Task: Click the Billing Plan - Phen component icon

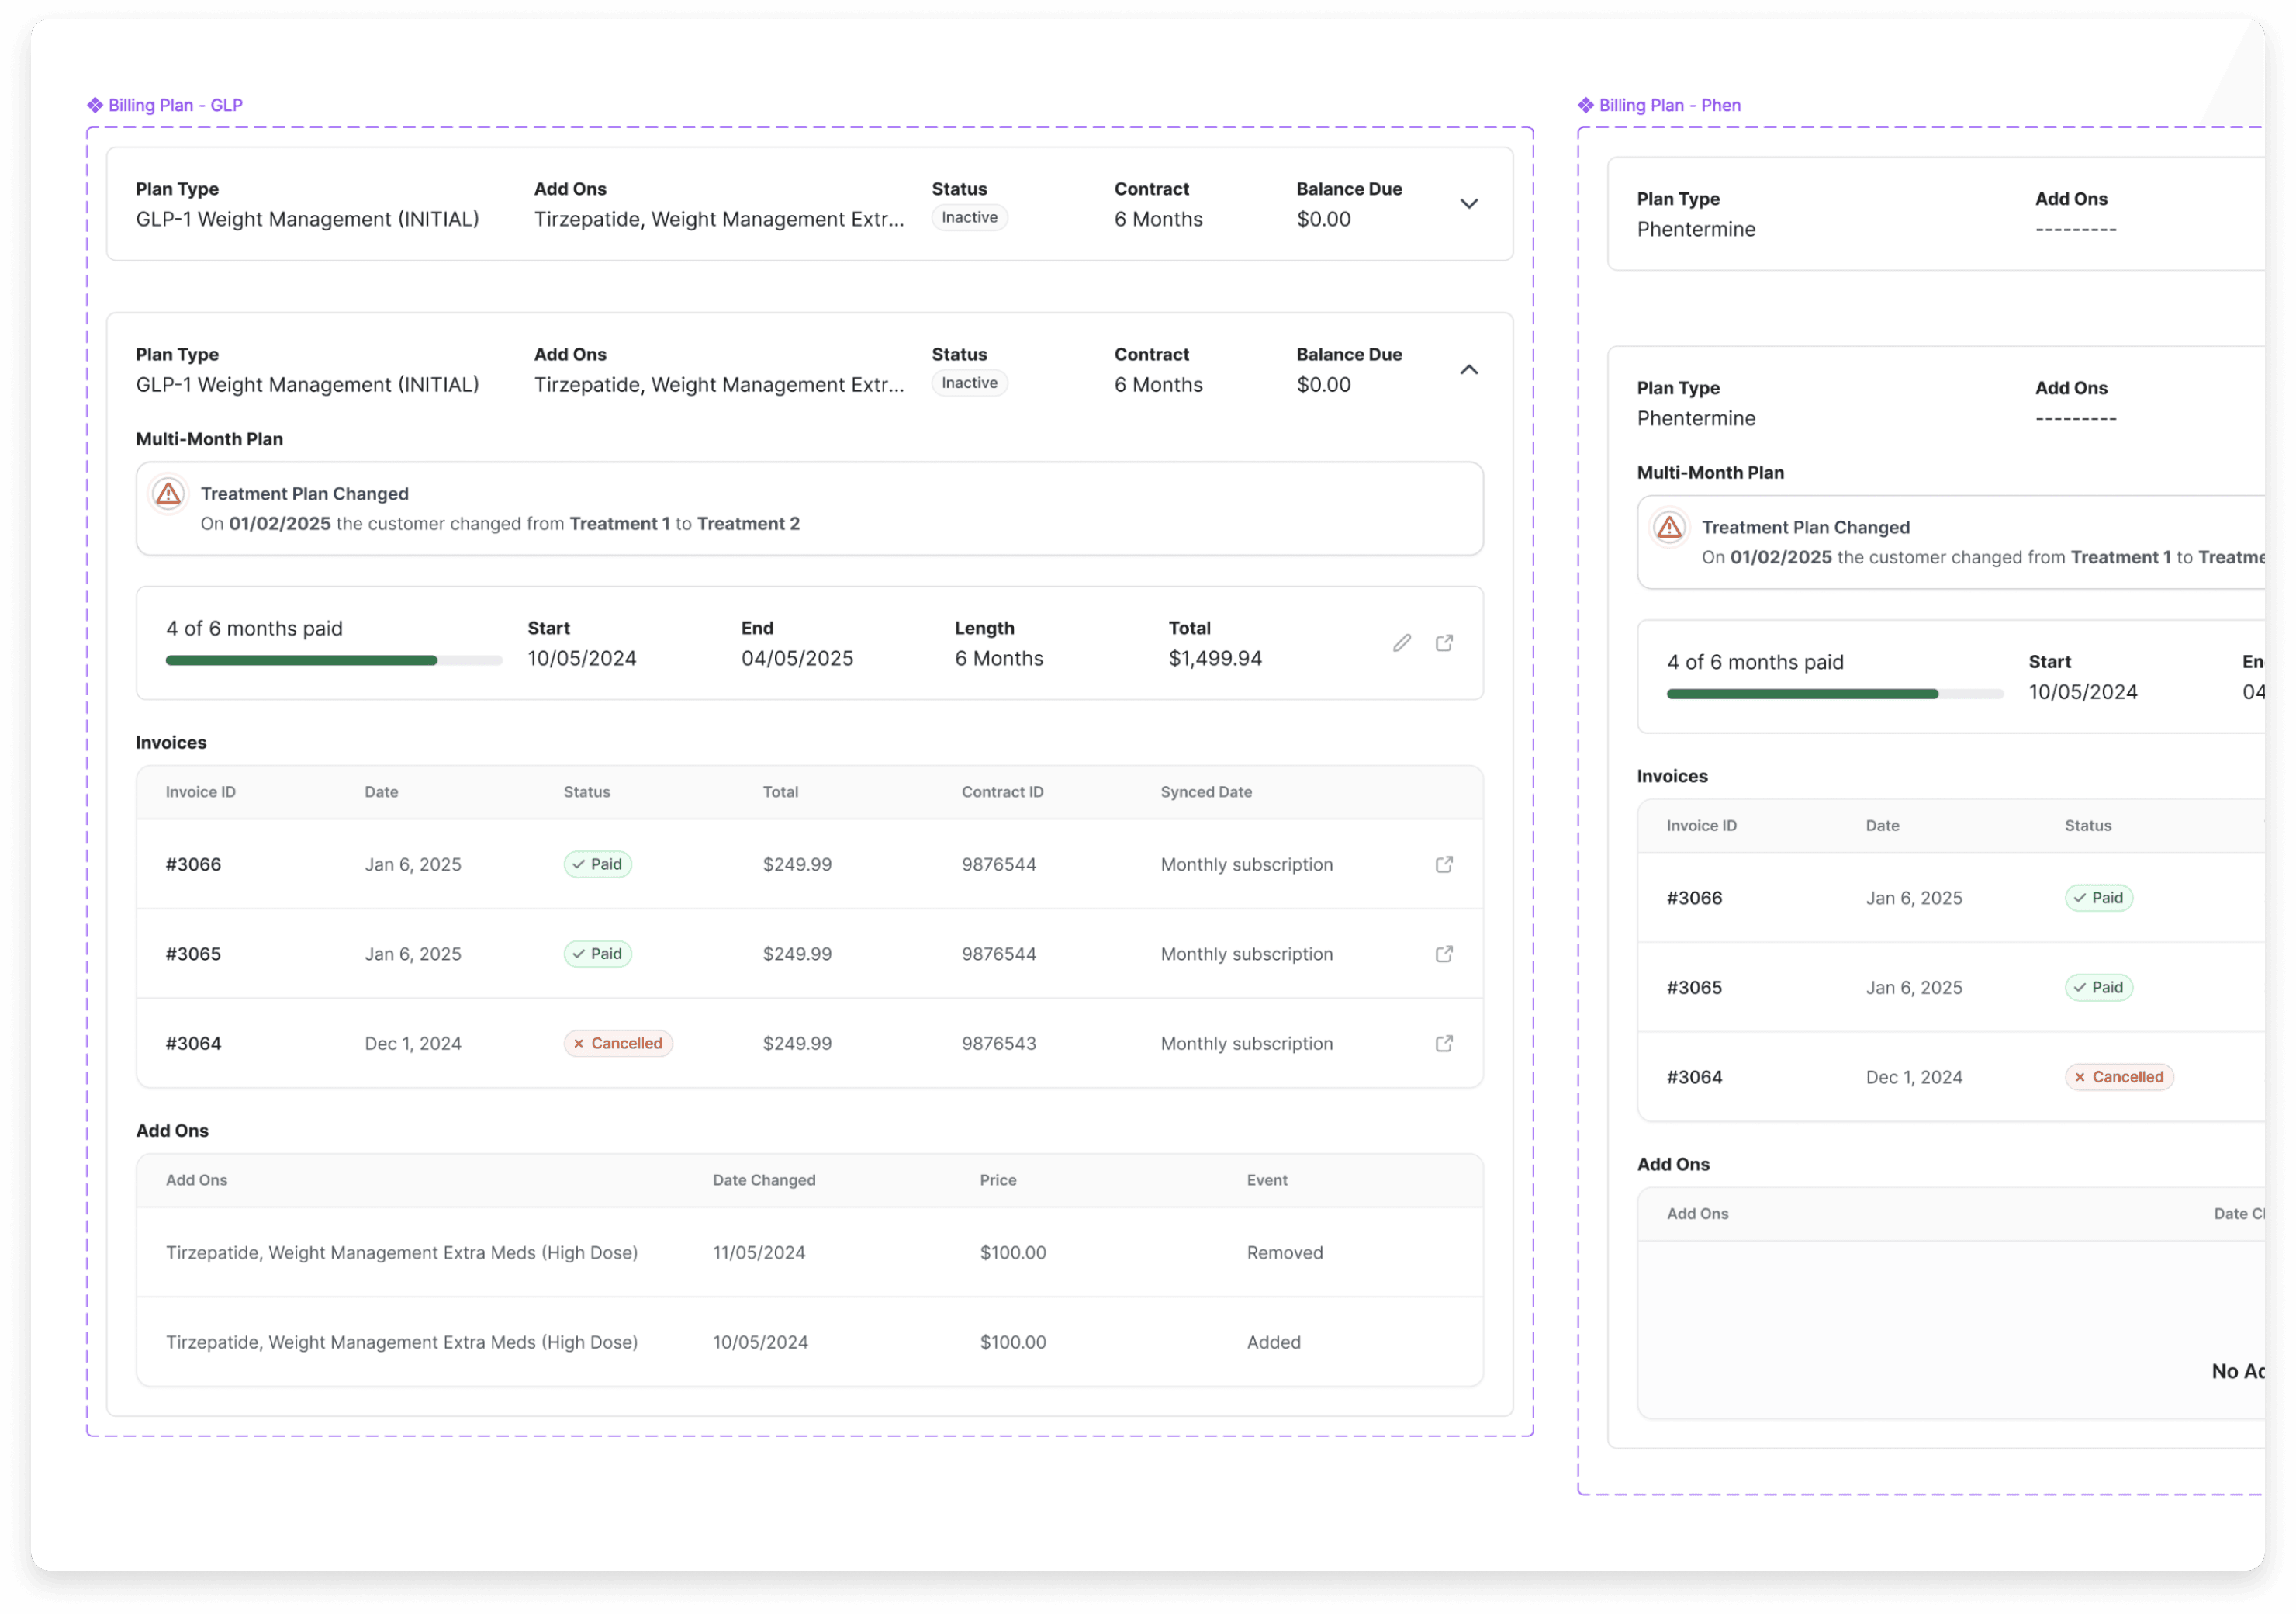Action: (1586, 105)
